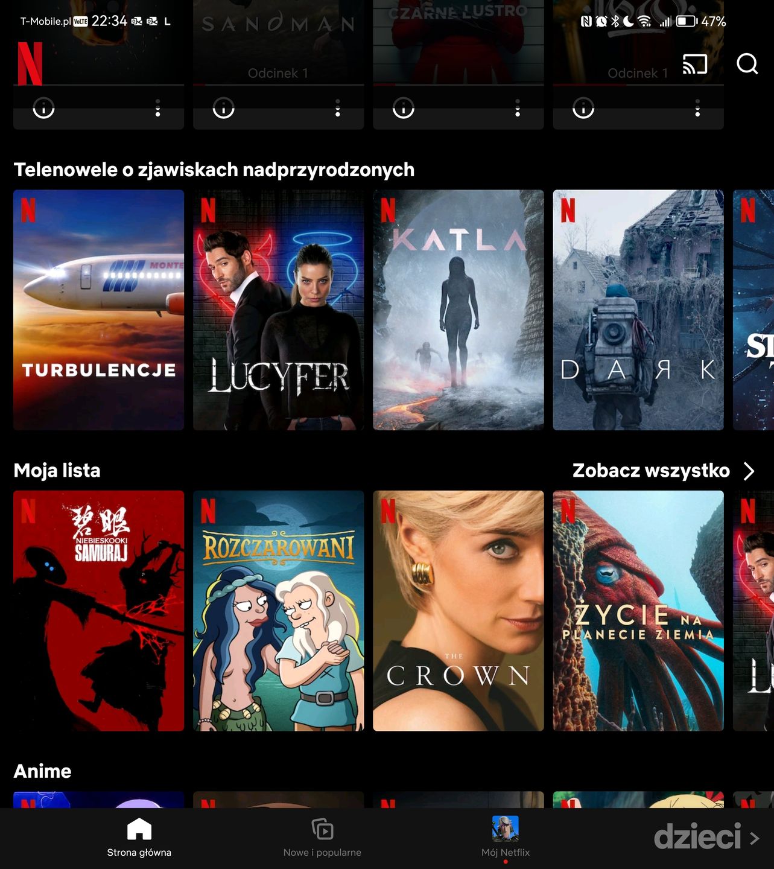Image resolution: width=774 pixels, height=869 pixels.
Task: Show info for the fourth continue-watching card
Action: pyautogui.click(x=583, y=108)
